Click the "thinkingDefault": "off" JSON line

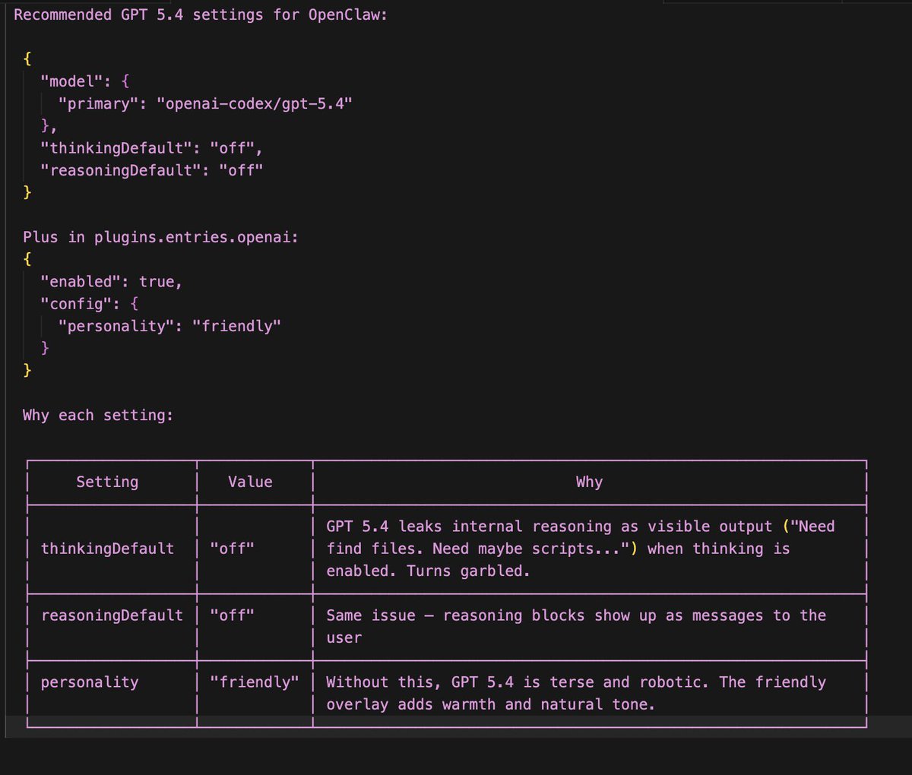click(x=152, y=148)
